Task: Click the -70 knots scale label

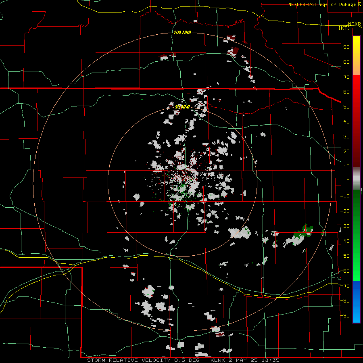Action: point(345,286)
